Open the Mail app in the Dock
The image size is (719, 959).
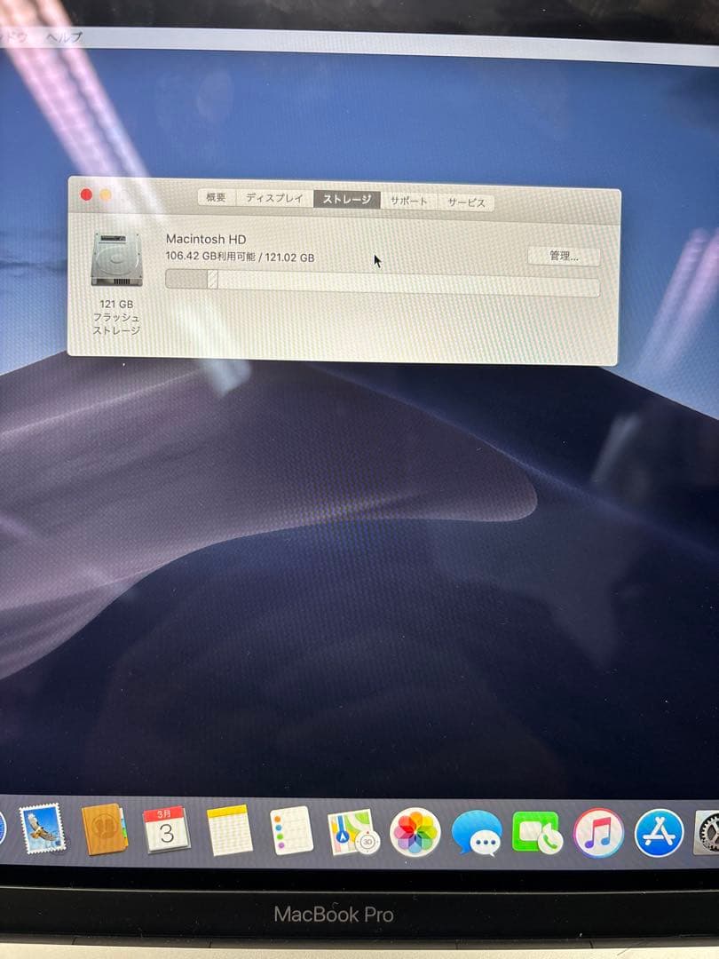pyautogui.click(x=43, y=828)
